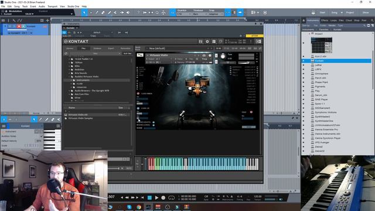Click the Virtuoso Violin instrument info icon
Viewport: 375px width, 211px height.
210,55
